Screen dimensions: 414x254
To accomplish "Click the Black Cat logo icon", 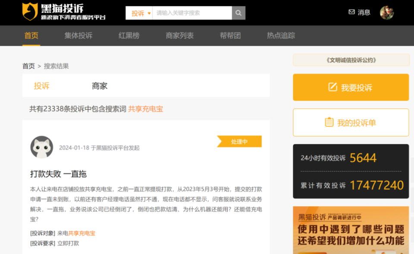I will click(x=30, y=12).
